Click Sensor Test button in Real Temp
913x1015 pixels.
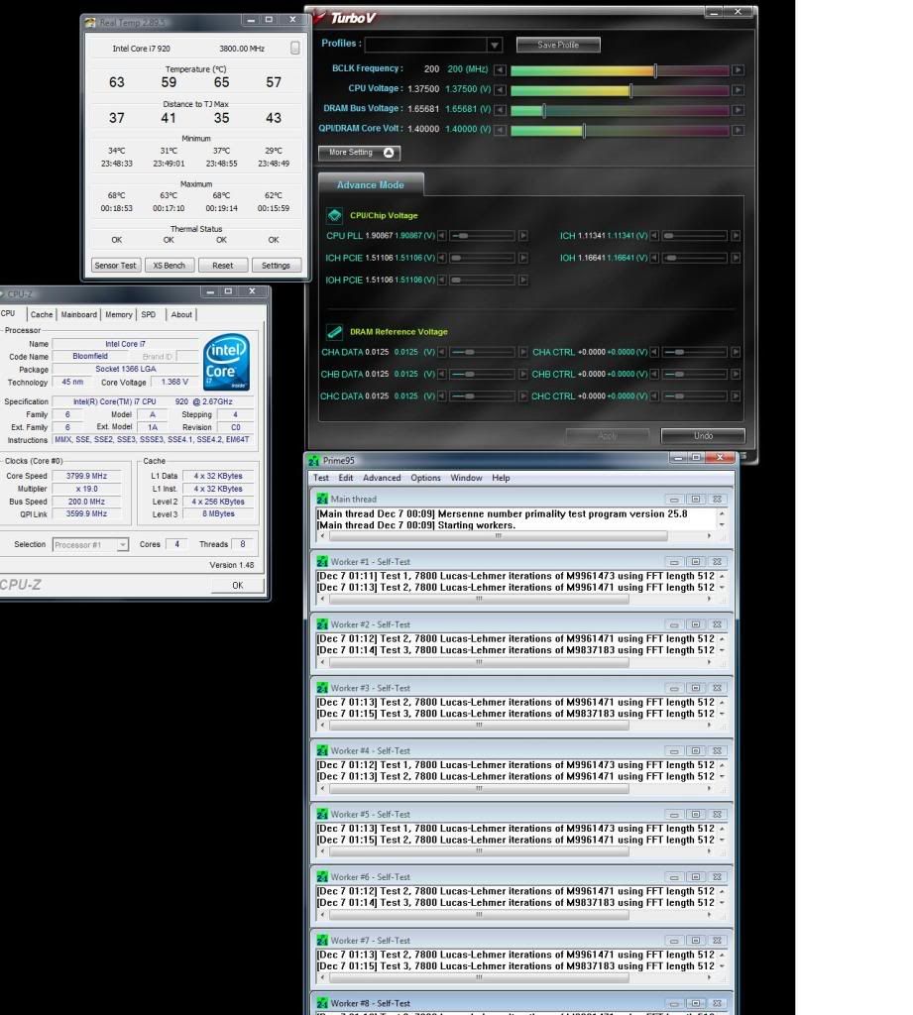click(115, 266)
